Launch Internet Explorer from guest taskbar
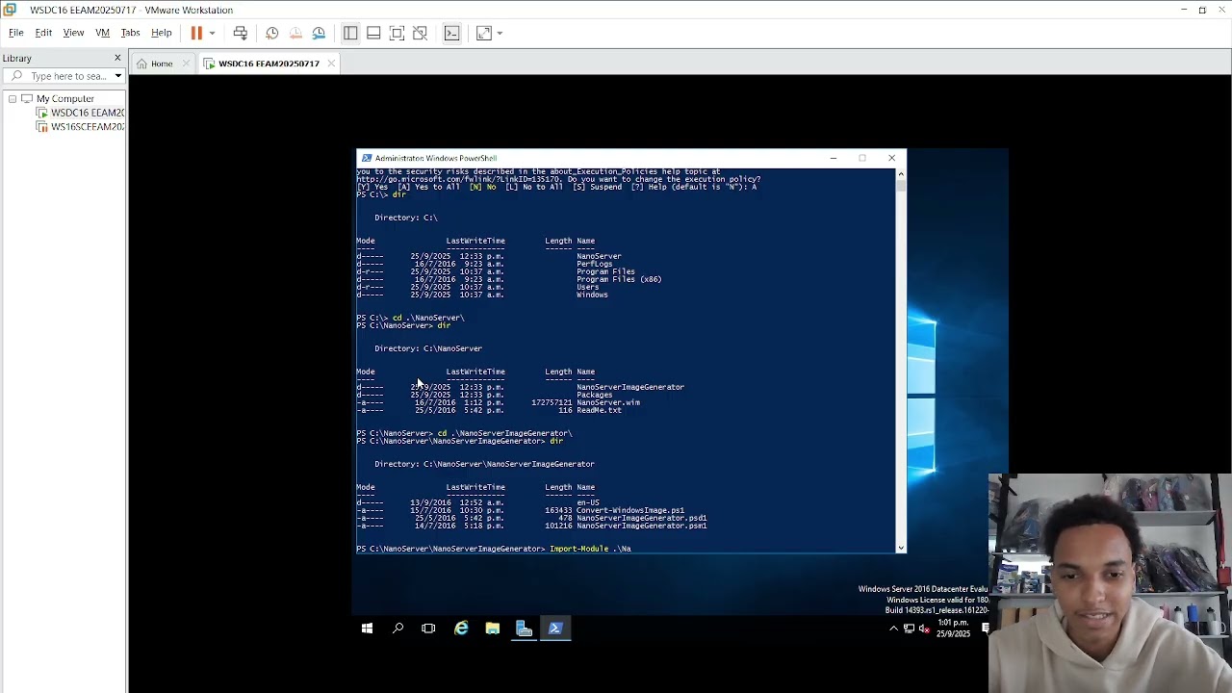Screen dimensions: 1232x693 461,629
